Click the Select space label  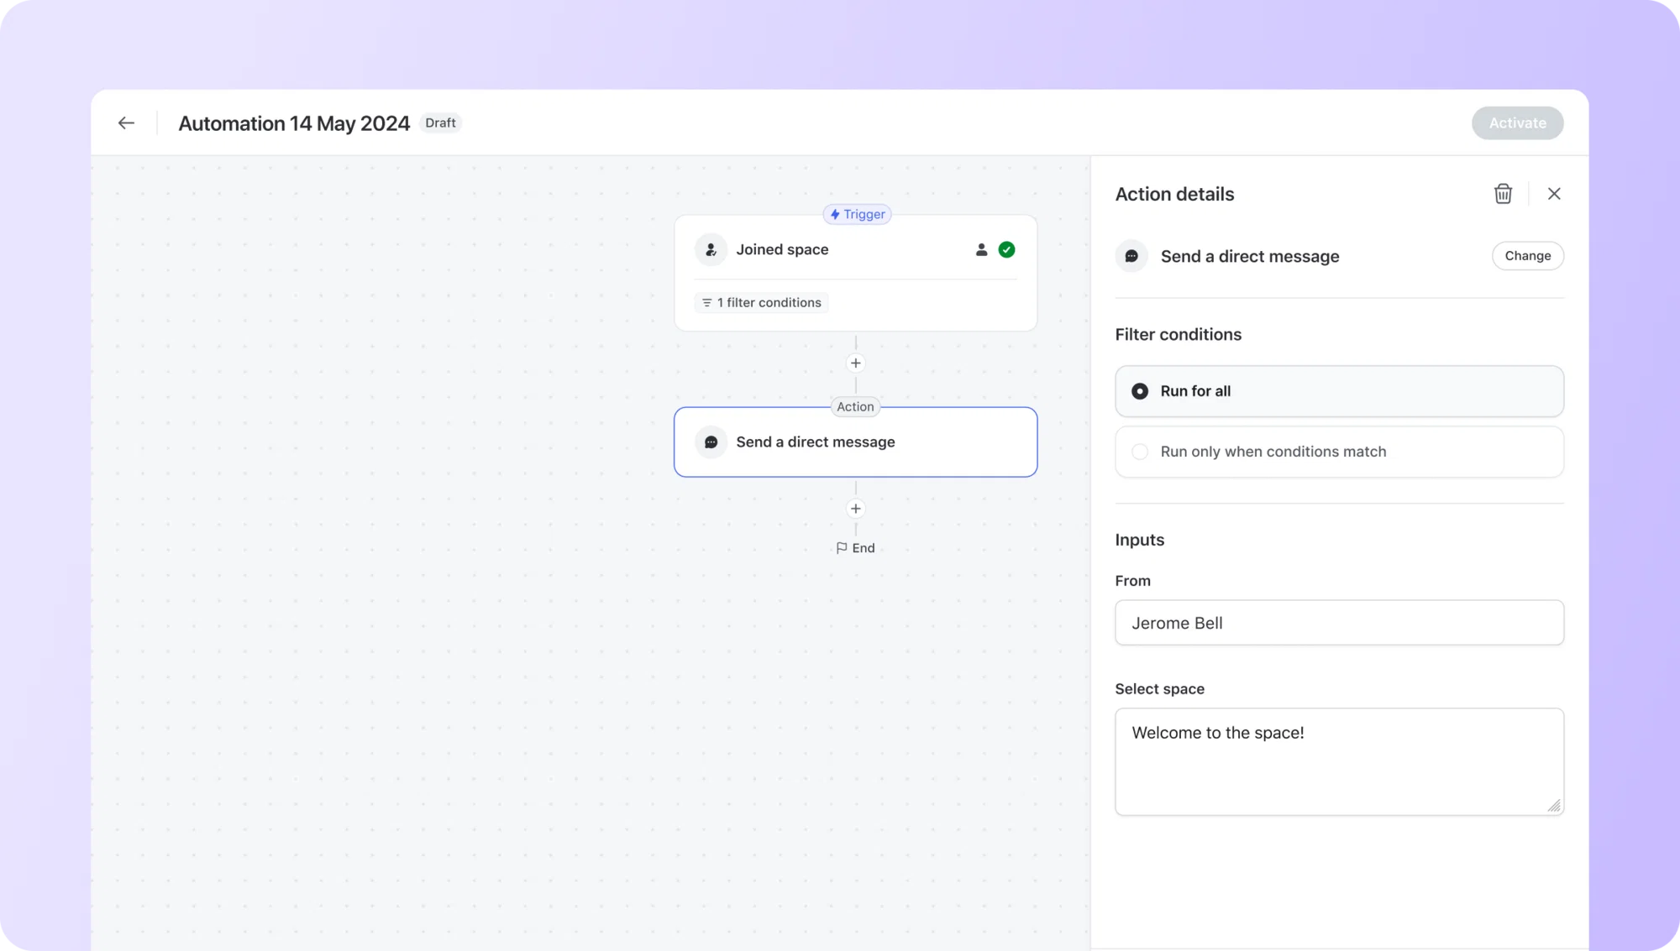(1159, 689)
